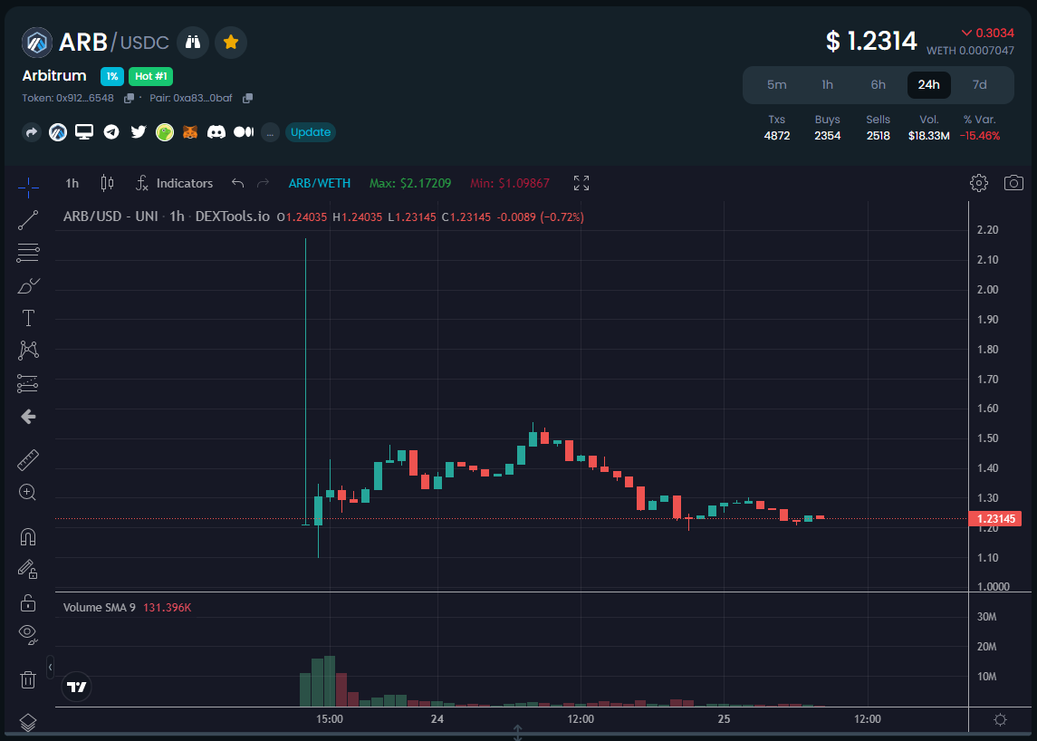Viewport: 1037px width, 741px height.
Task: Open the candlestick chart style dropdown
Action: pos(107,183)
